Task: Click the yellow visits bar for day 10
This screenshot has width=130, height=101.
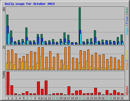Action: [41, 63]
